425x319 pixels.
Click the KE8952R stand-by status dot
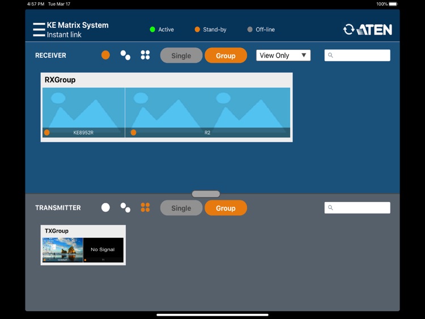47,132
